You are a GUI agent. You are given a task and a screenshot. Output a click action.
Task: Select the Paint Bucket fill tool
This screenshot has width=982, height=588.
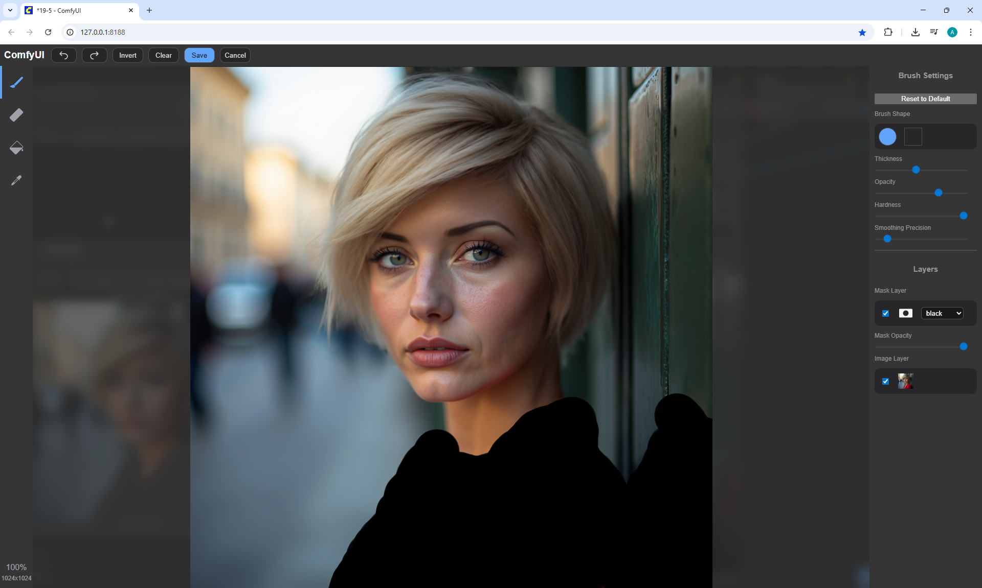[16, 148]
